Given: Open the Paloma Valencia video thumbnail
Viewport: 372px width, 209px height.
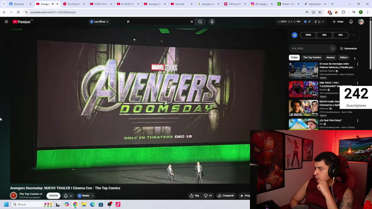Looking at the screenshot, I should tap(303, 70).
